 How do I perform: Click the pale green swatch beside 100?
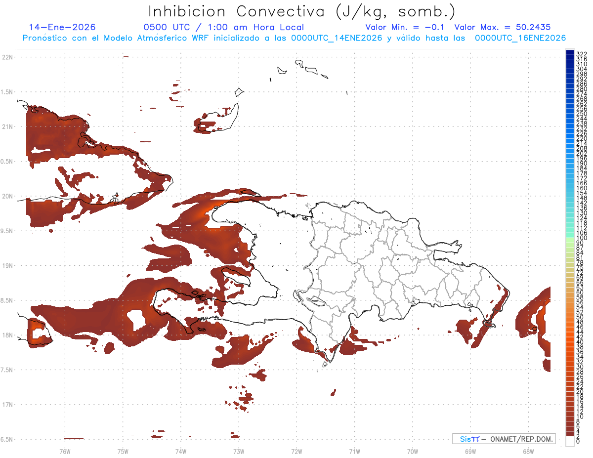tap(570, 239)
